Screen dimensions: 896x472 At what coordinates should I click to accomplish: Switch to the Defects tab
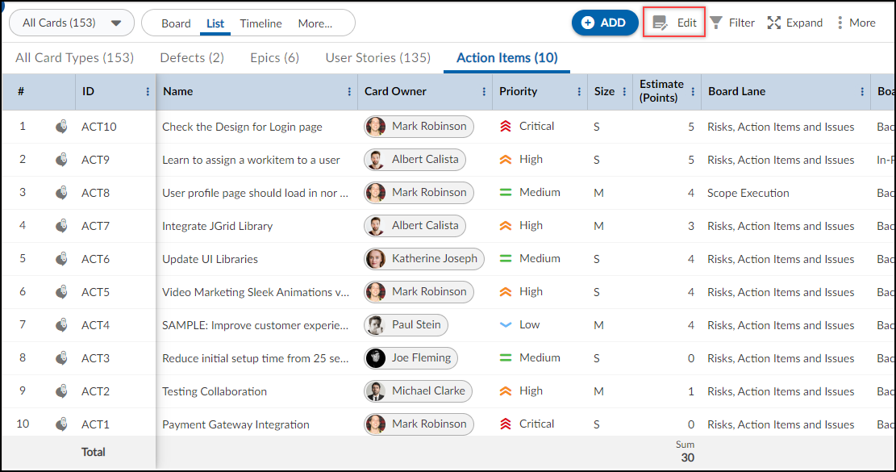click(191, 57)
